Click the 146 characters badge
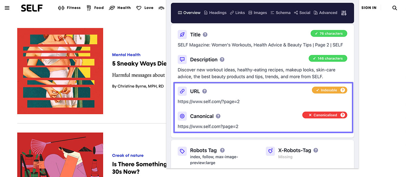This screenshot has height=177, width=406. (x=328, y=58)
